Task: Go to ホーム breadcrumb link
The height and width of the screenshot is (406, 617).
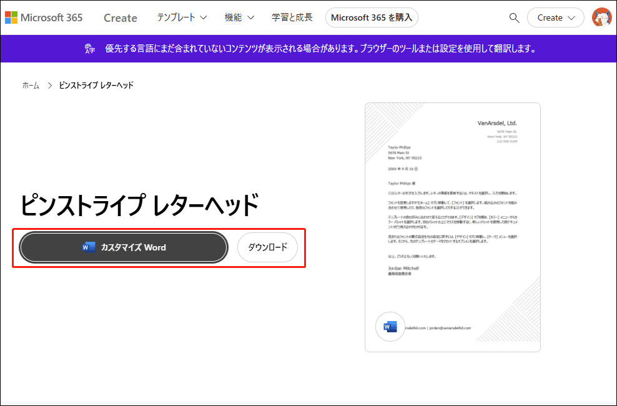Action: click(31, 86)
